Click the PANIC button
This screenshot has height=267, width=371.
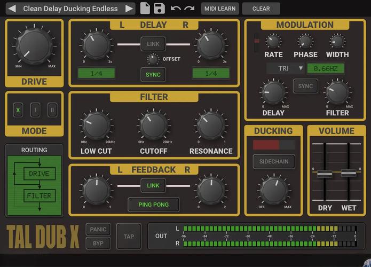(x=98, y=230)
